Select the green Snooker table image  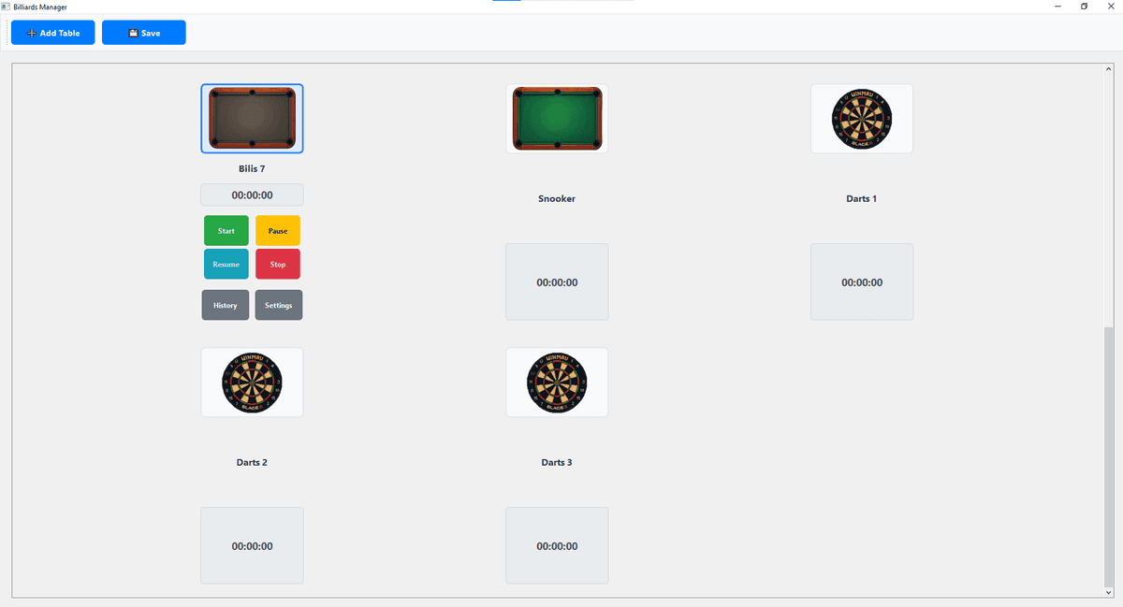coord(557,119)
